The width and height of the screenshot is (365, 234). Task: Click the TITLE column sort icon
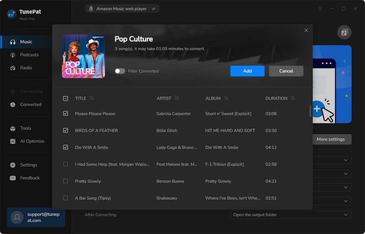click(x=92, y=98)
